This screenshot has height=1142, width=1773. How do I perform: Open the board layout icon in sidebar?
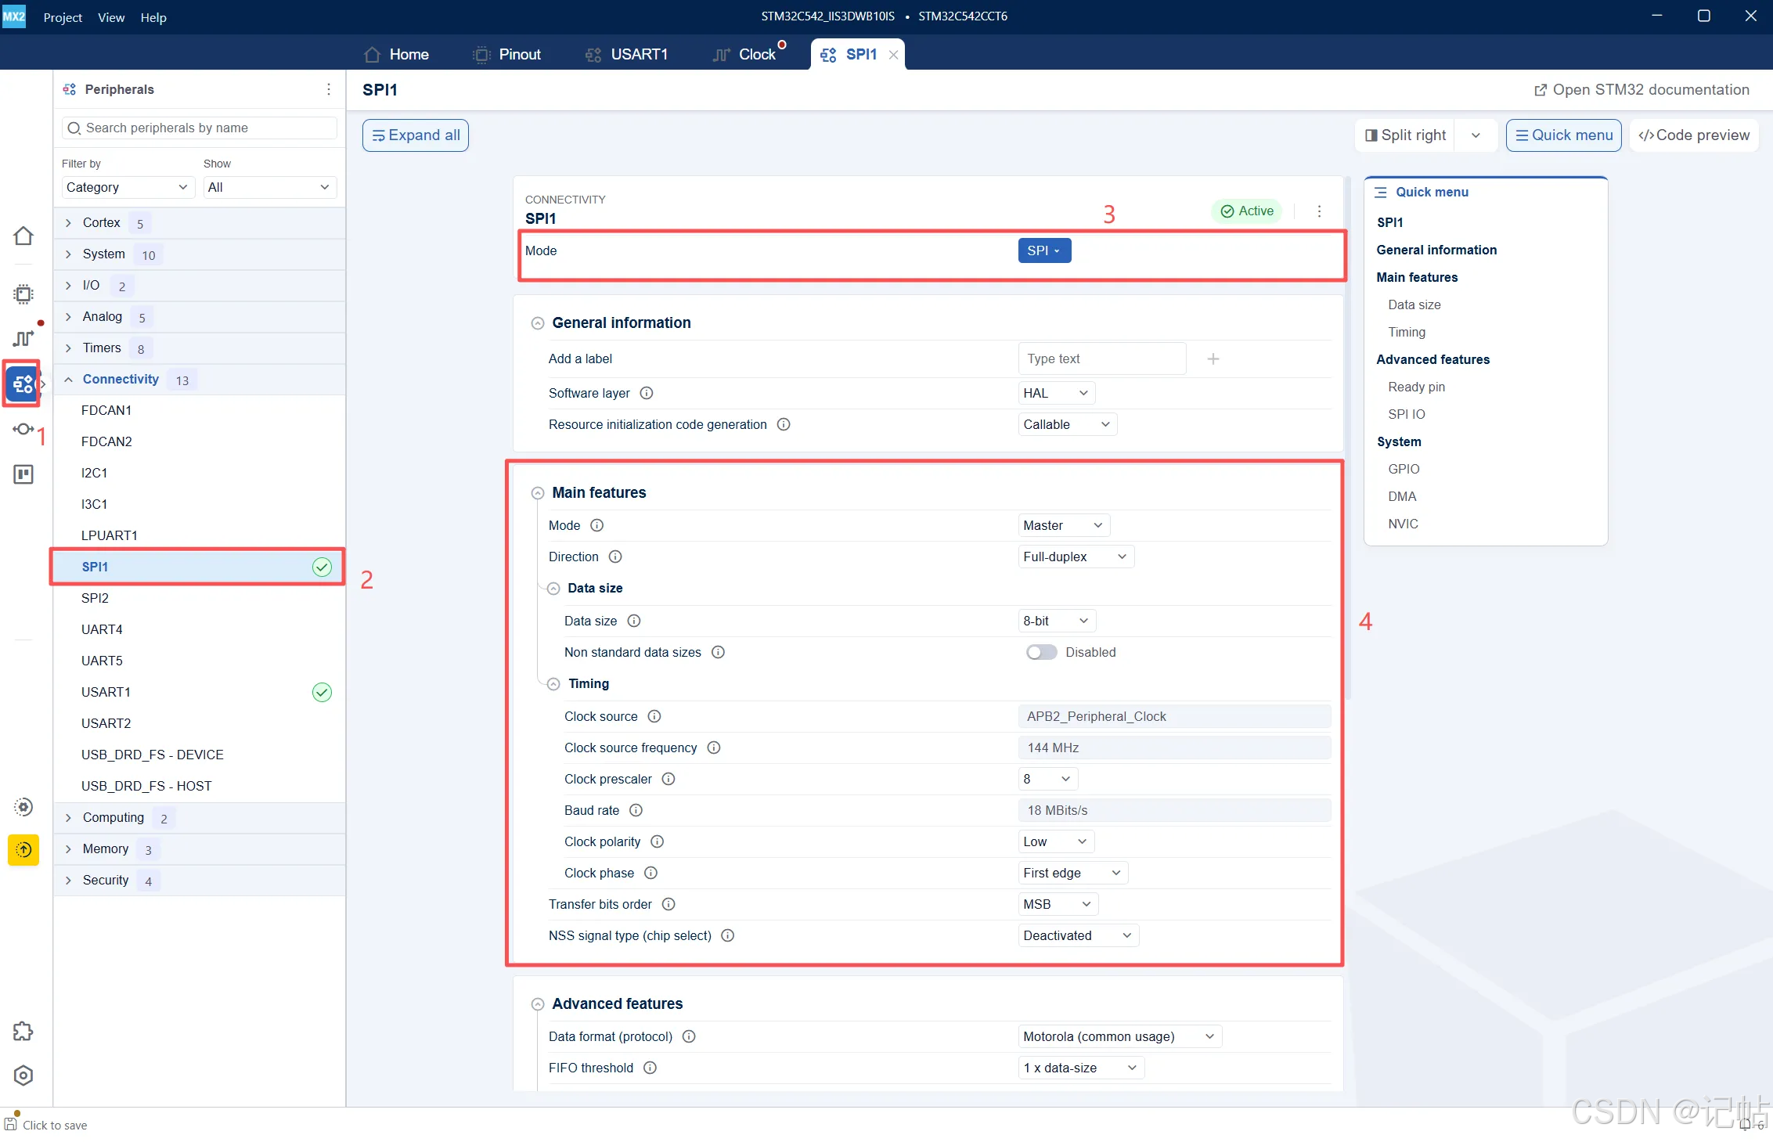23,474
